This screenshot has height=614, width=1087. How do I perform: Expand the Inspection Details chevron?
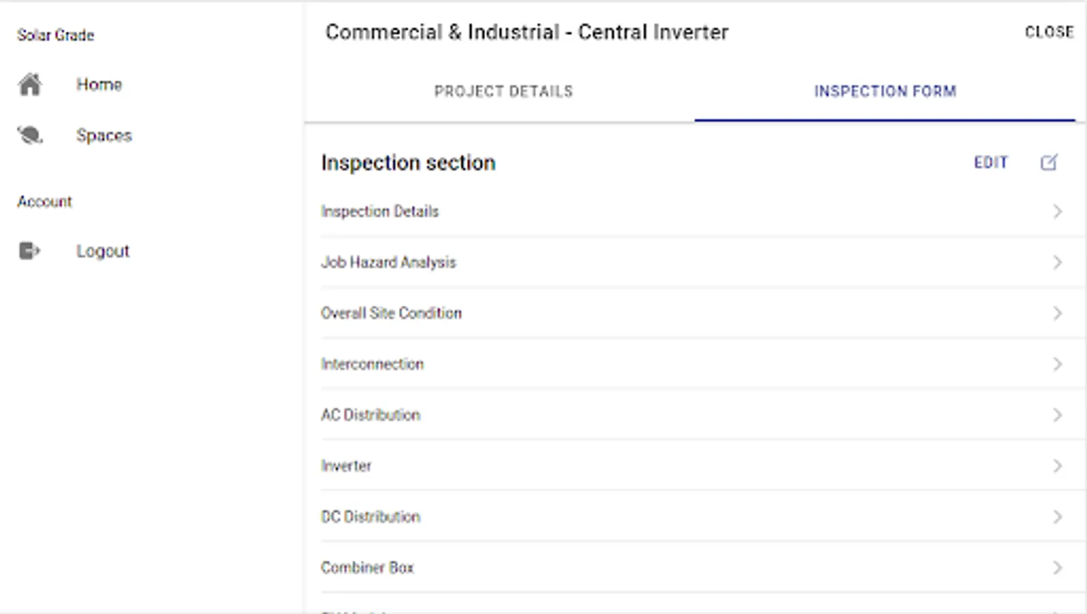tap(1057, 211)
